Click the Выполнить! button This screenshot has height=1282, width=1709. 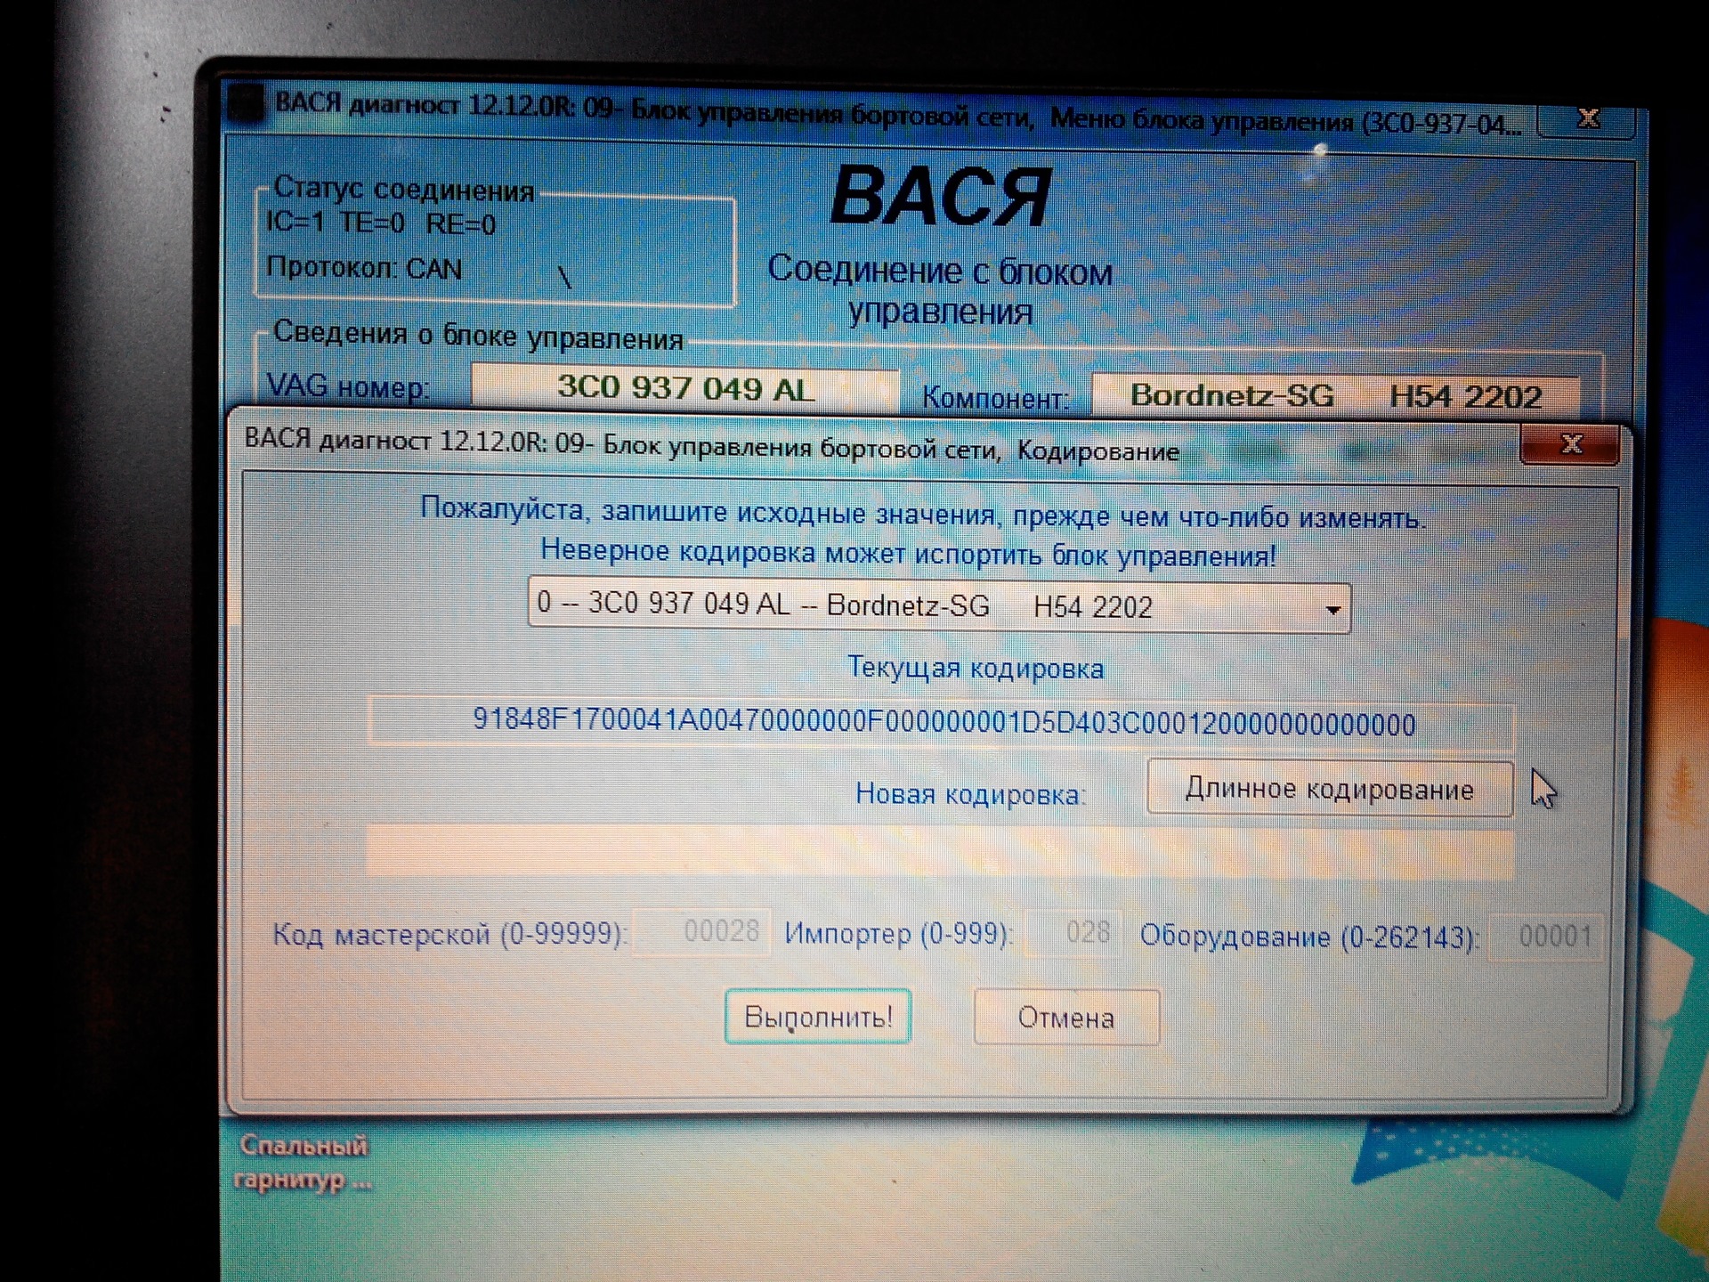817,1016
